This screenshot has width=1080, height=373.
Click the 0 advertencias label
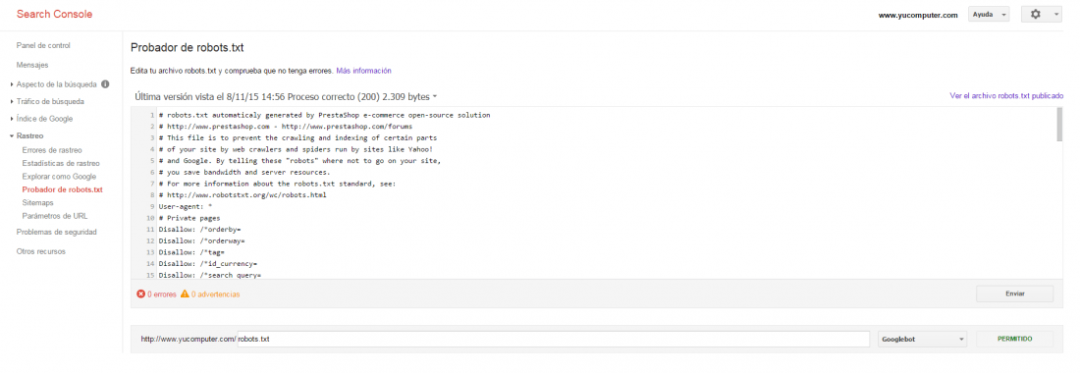tap(216, 294)
